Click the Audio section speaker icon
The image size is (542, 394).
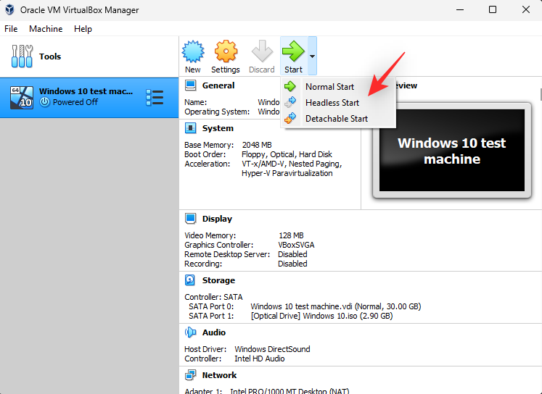[x=190, y=332]
